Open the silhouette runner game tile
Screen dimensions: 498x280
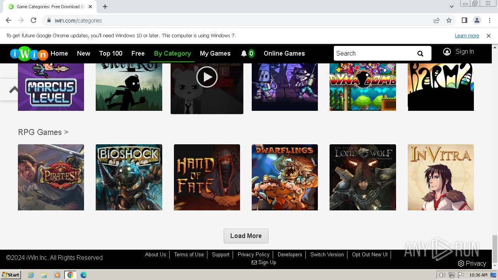129,87
